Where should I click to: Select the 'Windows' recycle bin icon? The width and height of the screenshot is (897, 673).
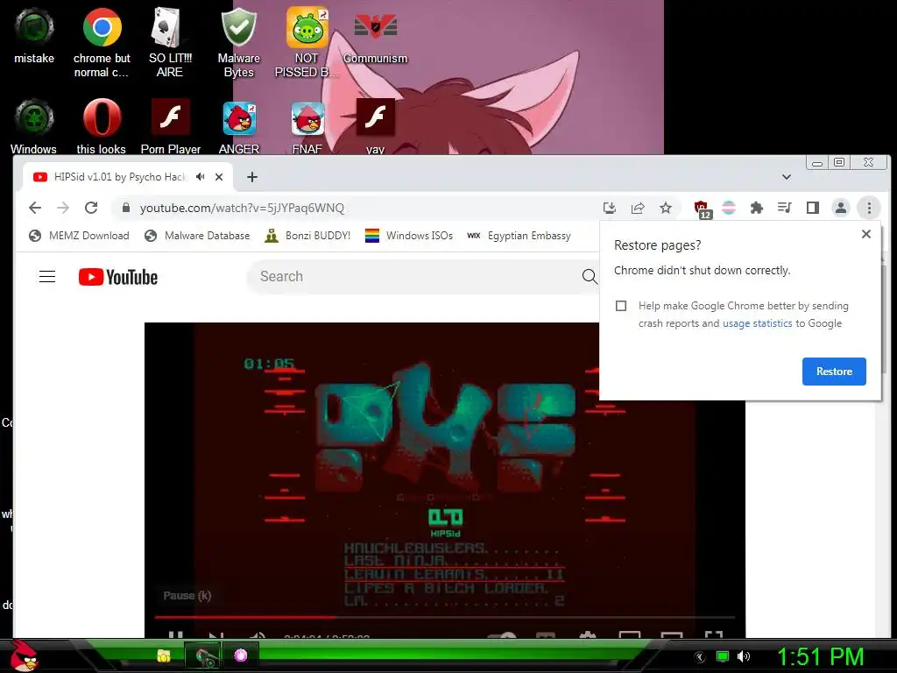click(34, 126)
